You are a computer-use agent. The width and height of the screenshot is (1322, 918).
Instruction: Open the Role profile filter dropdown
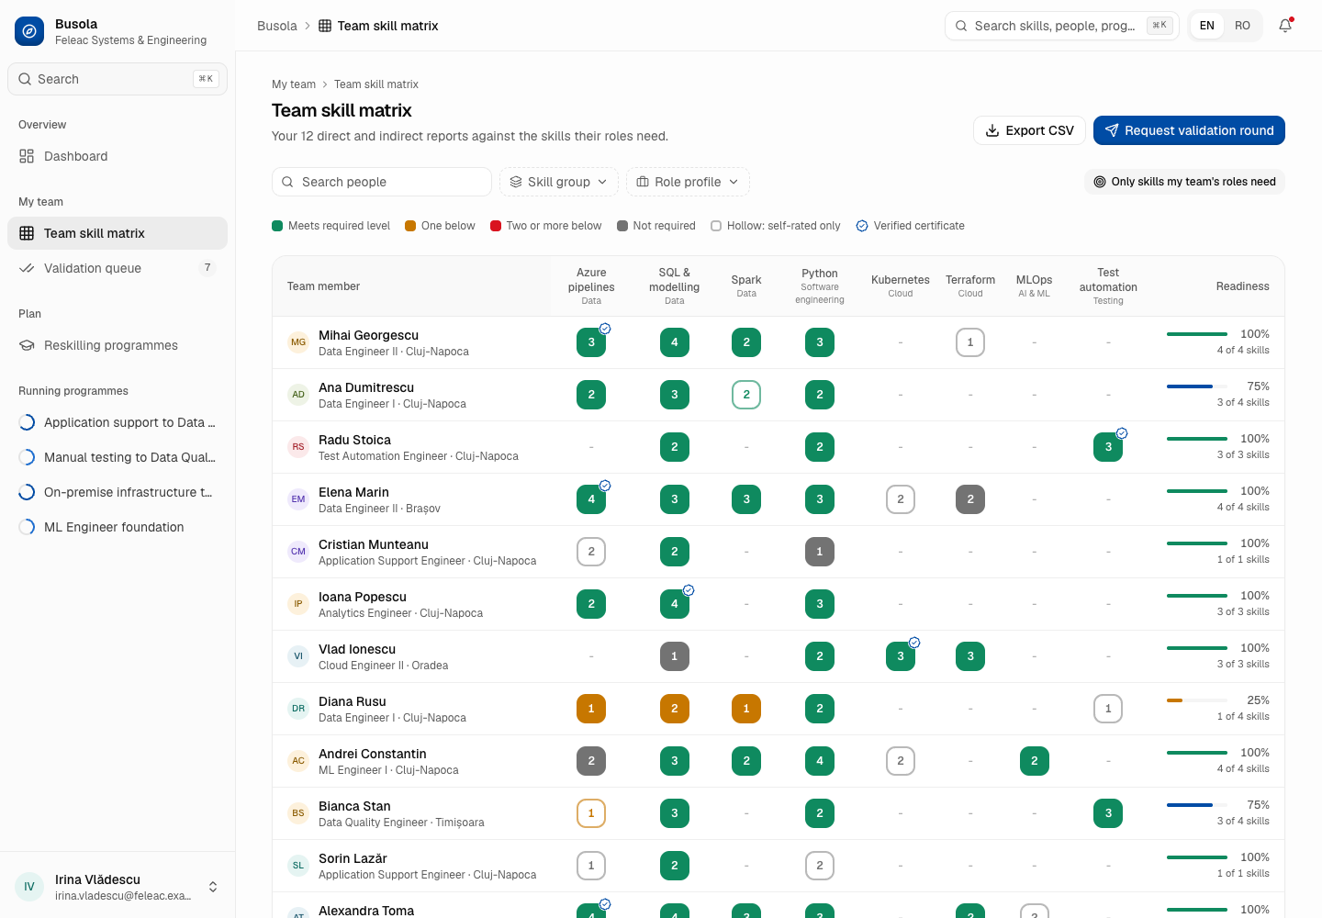pyautogui.click(x=688, y=182)
